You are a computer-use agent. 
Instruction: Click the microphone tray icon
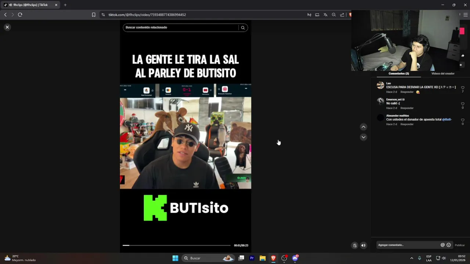[x=420, y=258]
